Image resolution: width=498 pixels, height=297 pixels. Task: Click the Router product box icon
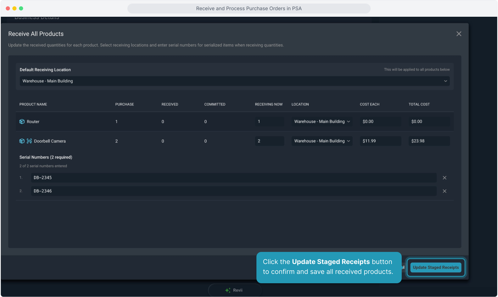[x=22, y=122]
